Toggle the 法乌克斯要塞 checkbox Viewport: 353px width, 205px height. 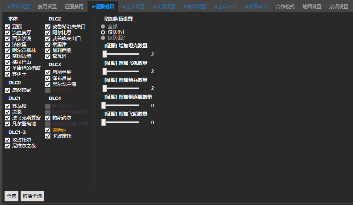[7, 118]
